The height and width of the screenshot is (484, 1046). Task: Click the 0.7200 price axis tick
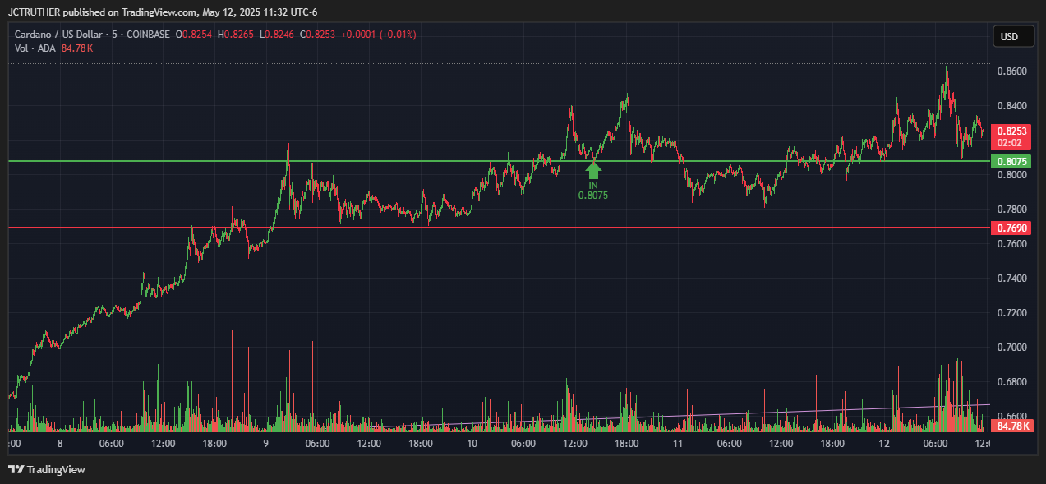click(x=1012, y=313)
